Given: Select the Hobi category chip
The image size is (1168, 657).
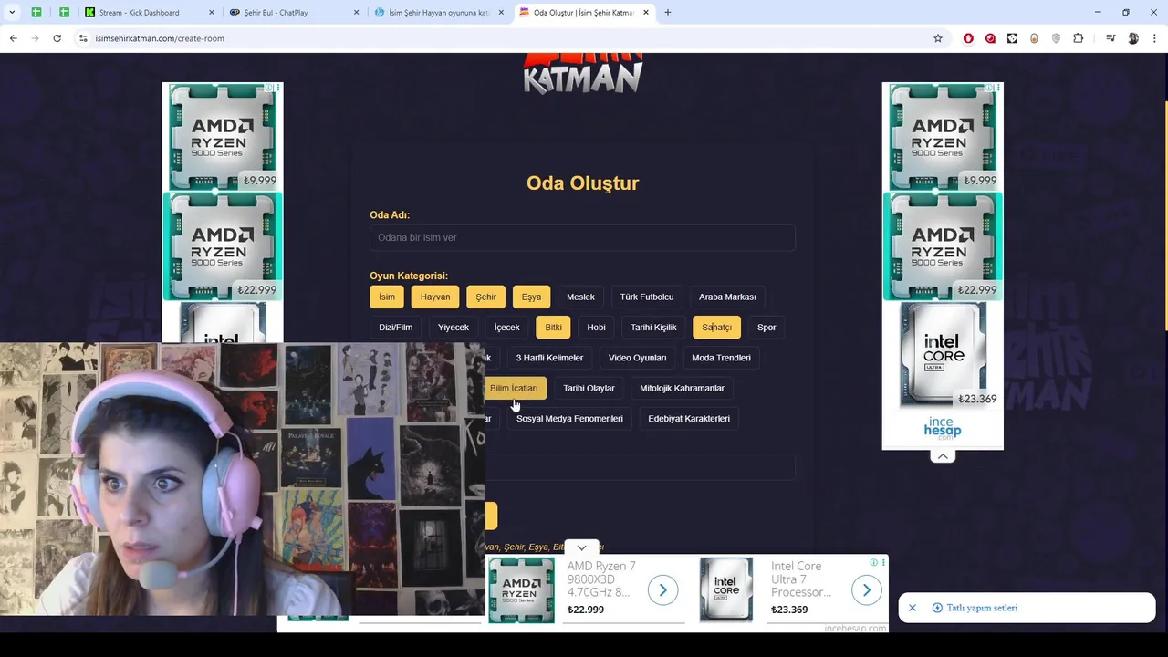Looking at the screenshot, I should pyautogui.click(x=596, y=328).
